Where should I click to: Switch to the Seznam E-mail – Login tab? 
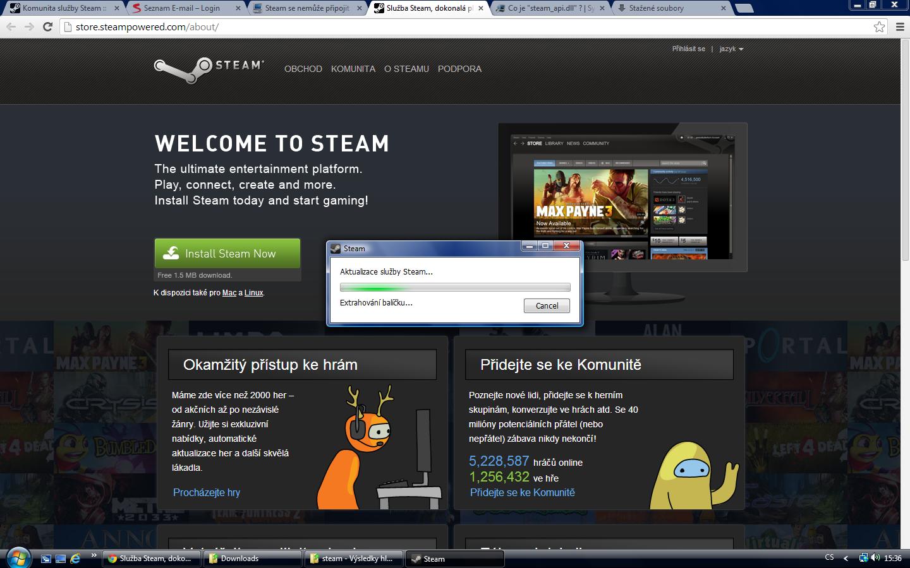tap(182, 8)
